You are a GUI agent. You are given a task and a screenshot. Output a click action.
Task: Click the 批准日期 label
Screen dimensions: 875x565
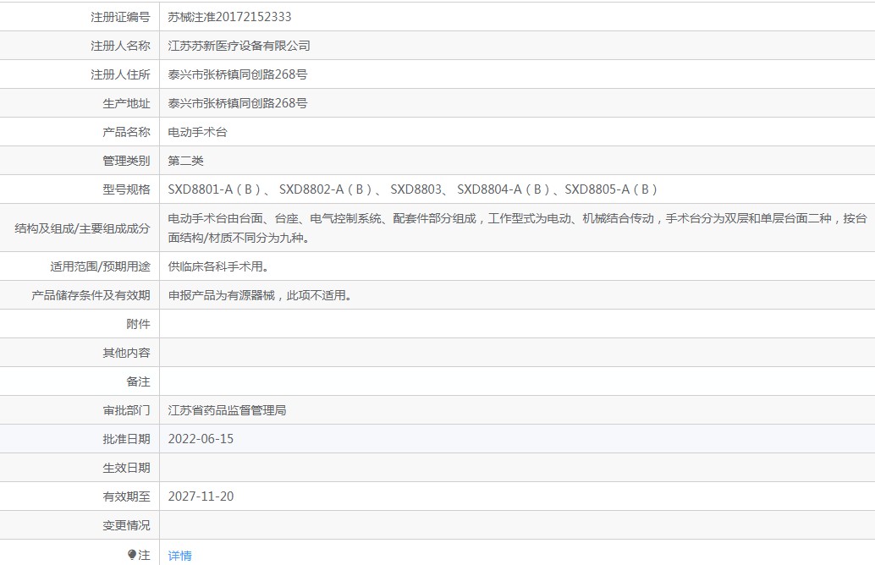tap(126, 439)
